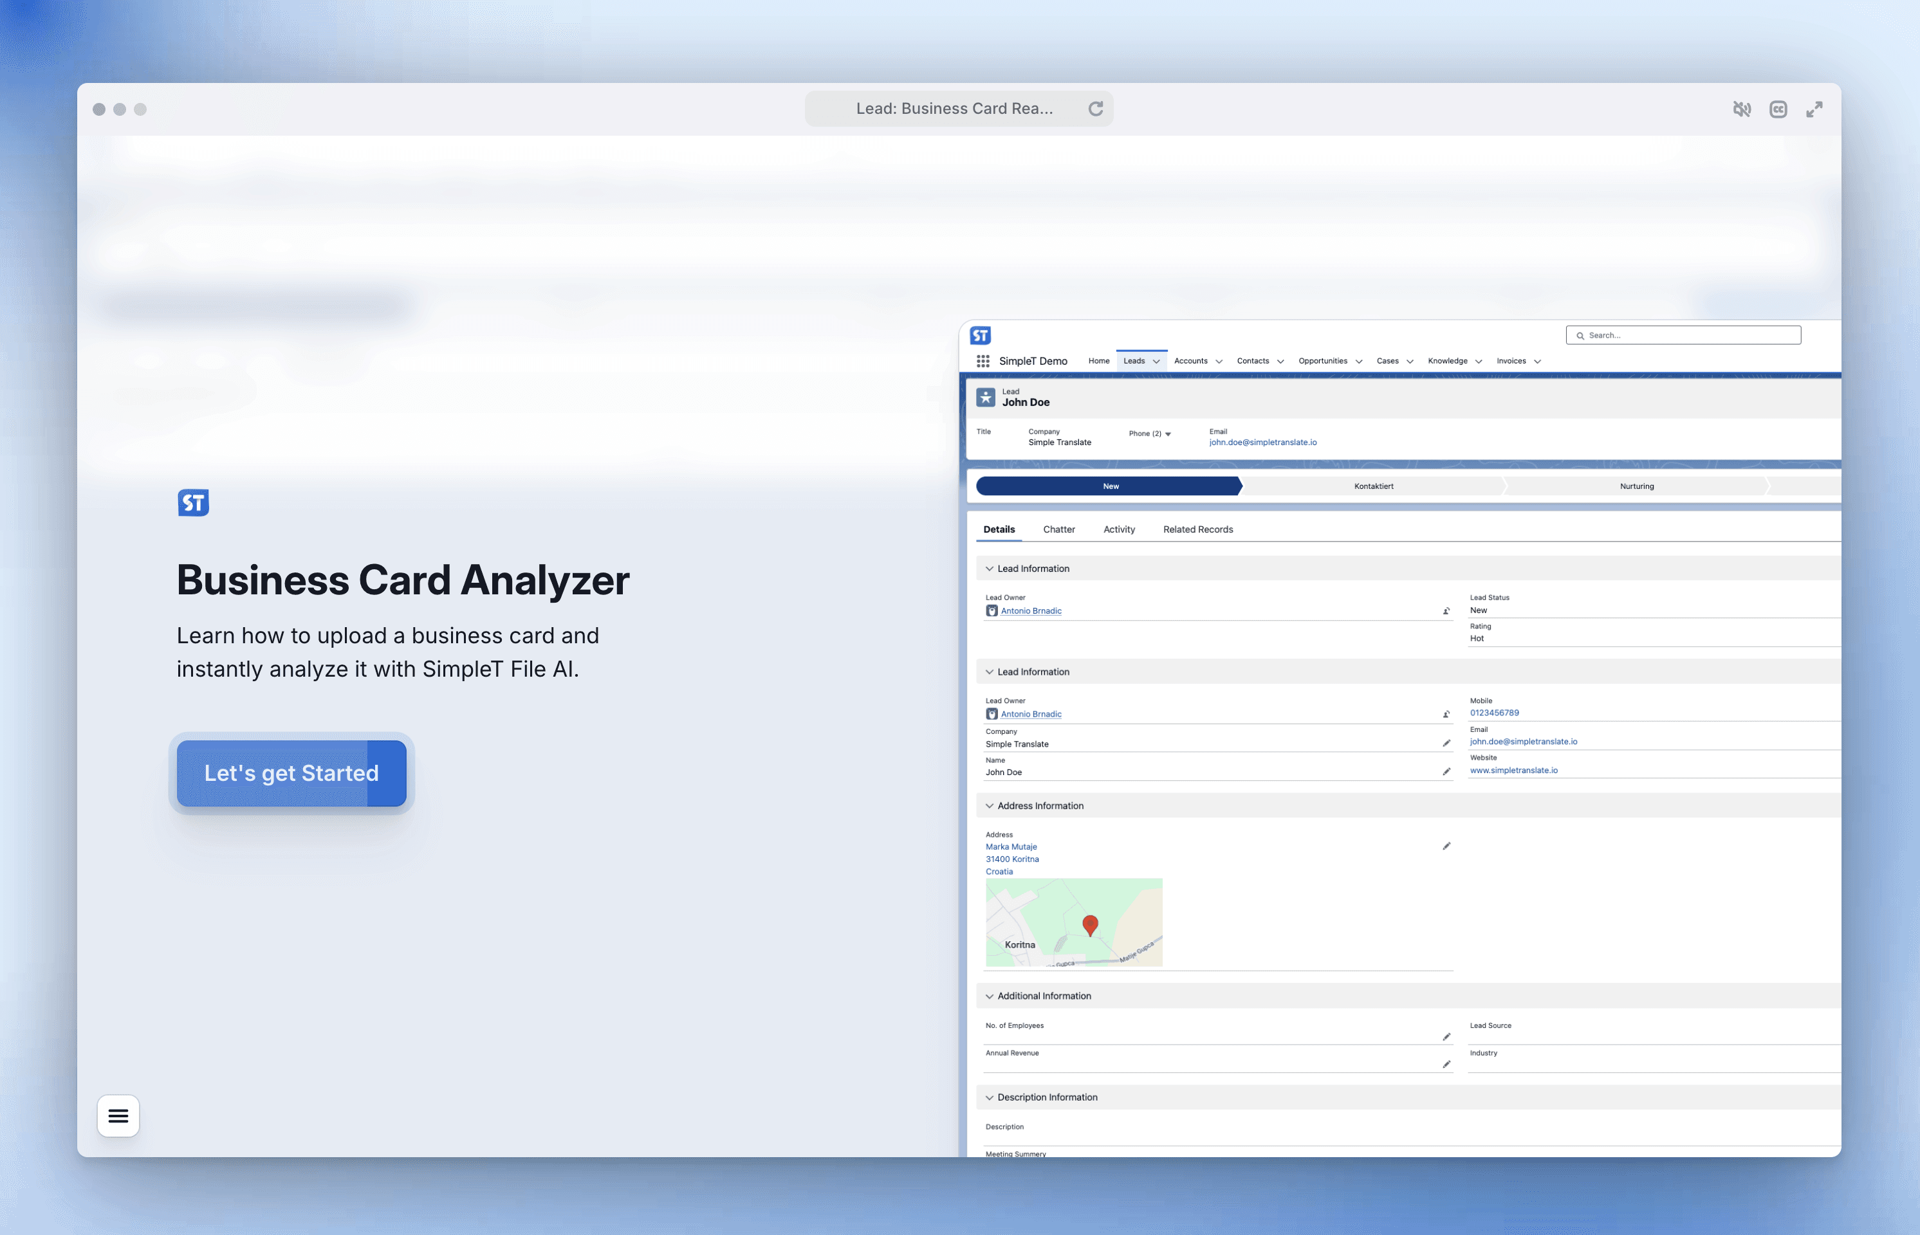Expand the Phone (2) dropdown
Screen dimensions: 1920x1235
click(1168, 434)
